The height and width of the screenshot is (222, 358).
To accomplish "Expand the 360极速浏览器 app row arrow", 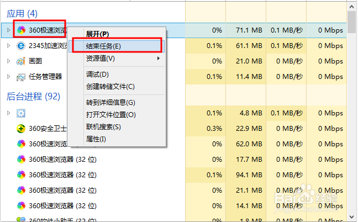I will point(8,30).
